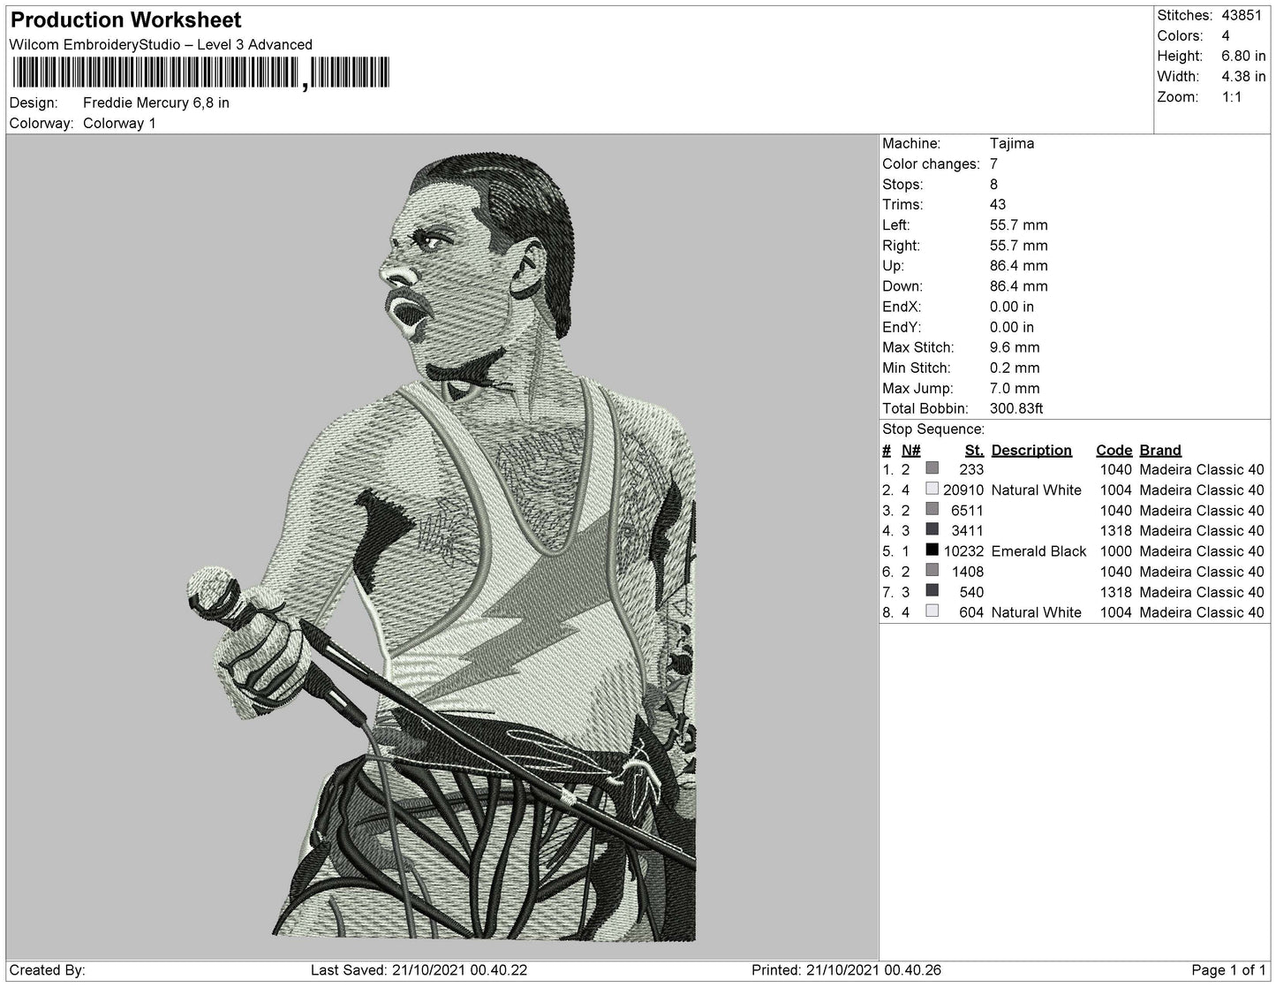The image size is (1276, 987).
Task: Click the swatch beside 540 stitches
Action: pyautogui.click(x=932, y=590)
